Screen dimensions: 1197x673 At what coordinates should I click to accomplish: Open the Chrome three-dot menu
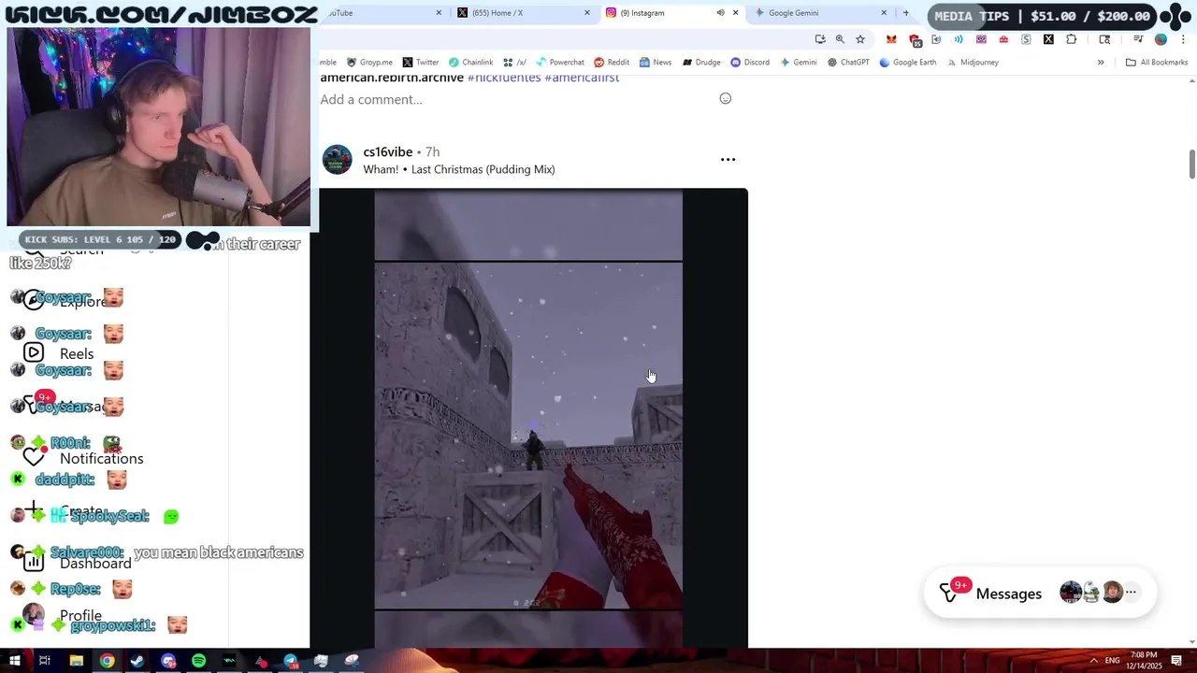(x=1183, y=39)
